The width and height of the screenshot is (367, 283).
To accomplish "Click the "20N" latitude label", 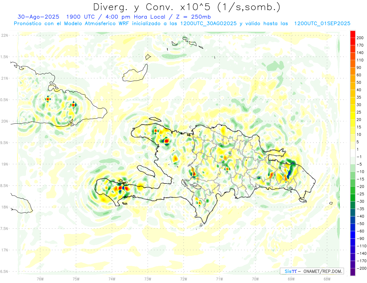I will 4,121.
